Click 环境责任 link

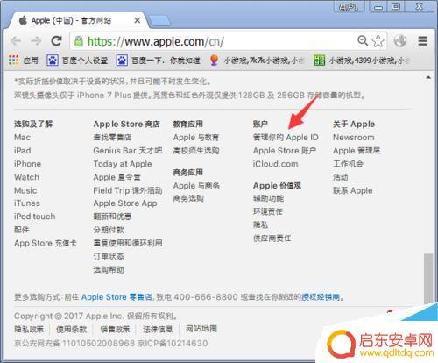[x=268, y=211]
